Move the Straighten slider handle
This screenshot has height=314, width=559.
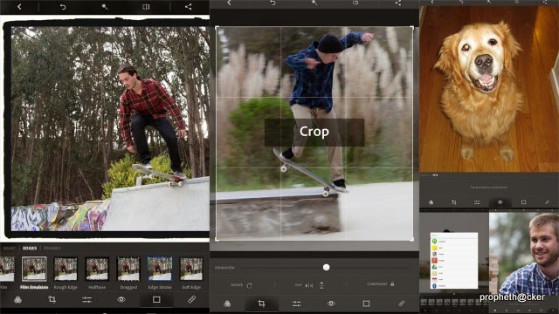(x=326, y=268)
